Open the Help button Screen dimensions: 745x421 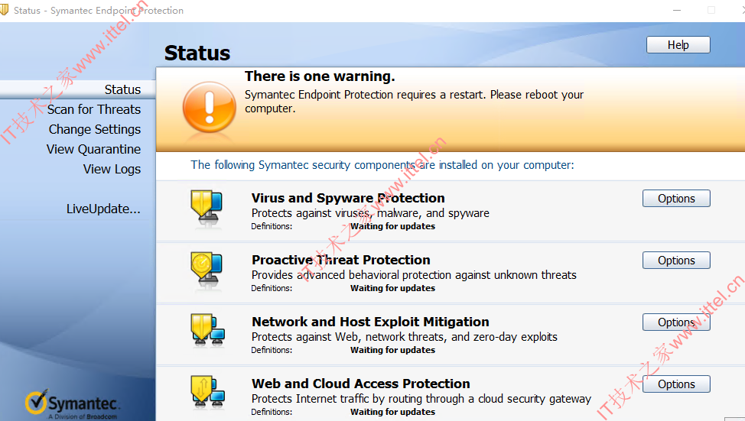[x=678, y=44]
